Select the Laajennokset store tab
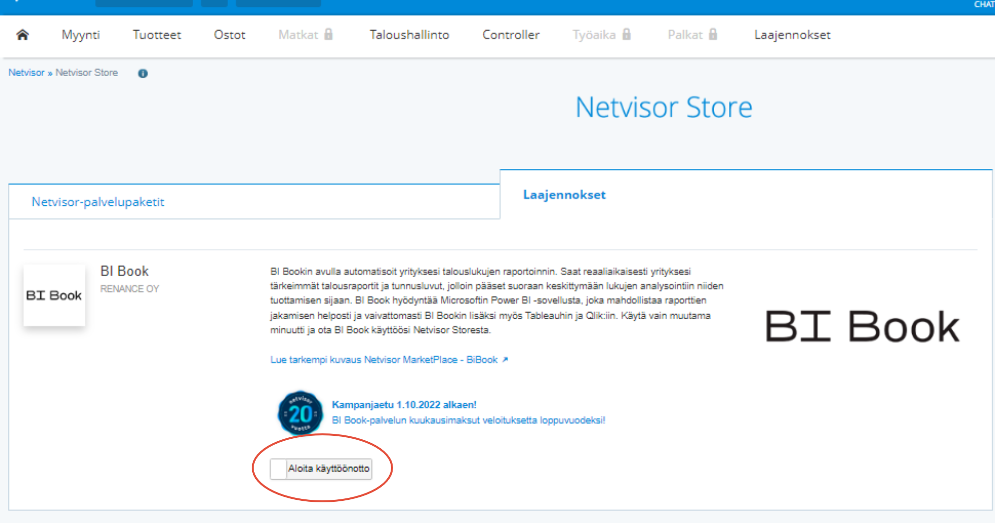Viewport: 995px width, 523px height. click(746, 195)
